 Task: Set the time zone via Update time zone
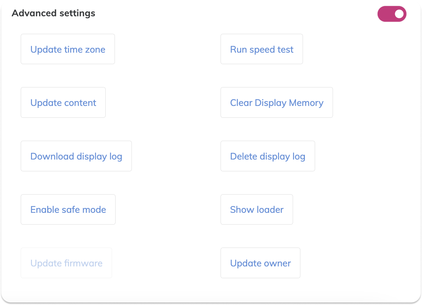[68, 49]
